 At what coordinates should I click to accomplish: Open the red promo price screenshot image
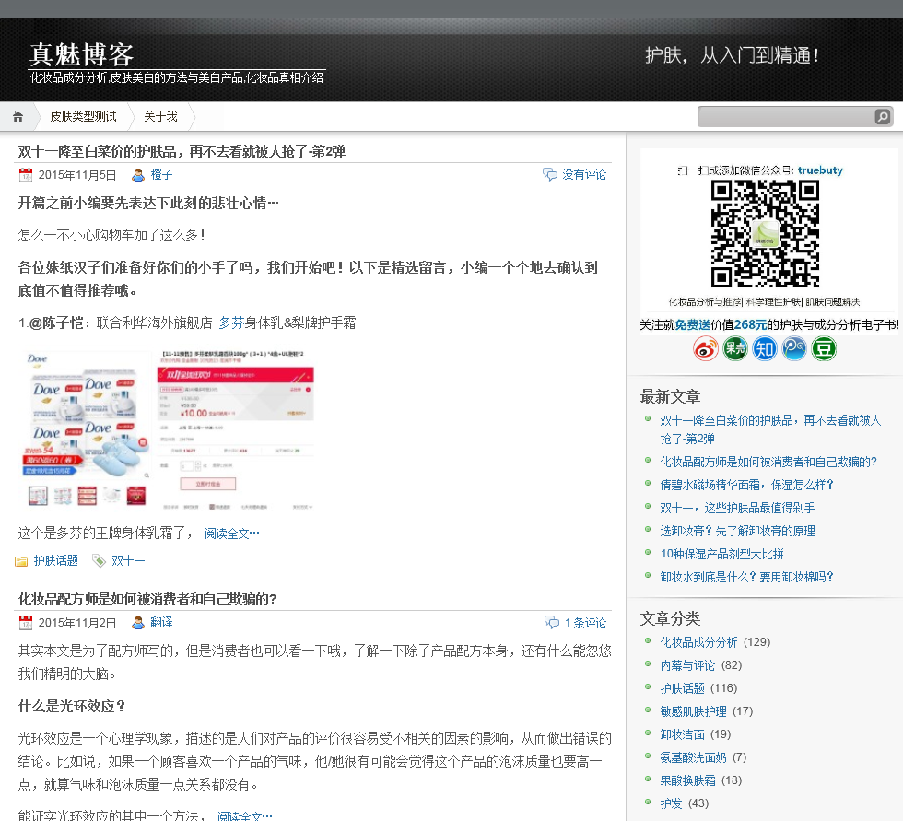[236, 430]
